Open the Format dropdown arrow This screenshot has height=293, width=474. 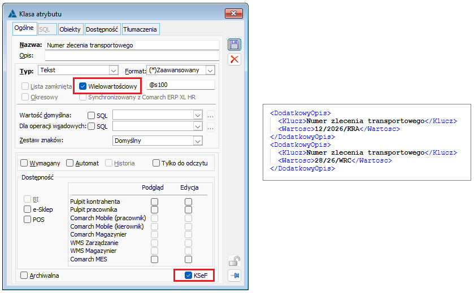coord(210,71)
